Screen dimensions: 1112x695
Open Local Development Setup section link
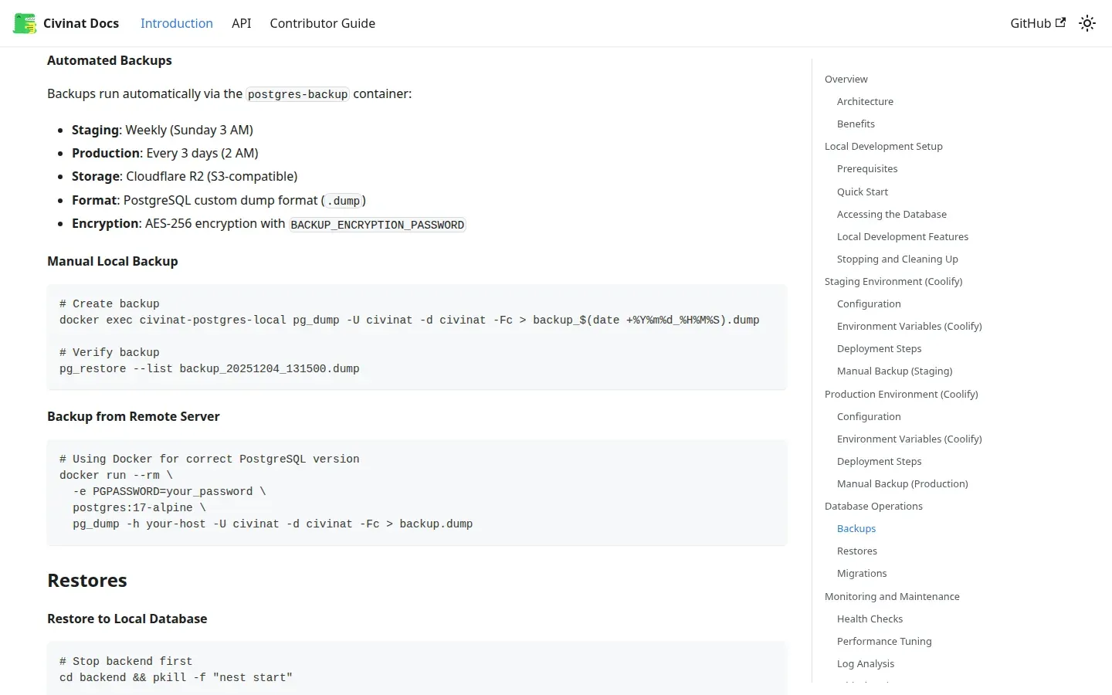point(883,146)
